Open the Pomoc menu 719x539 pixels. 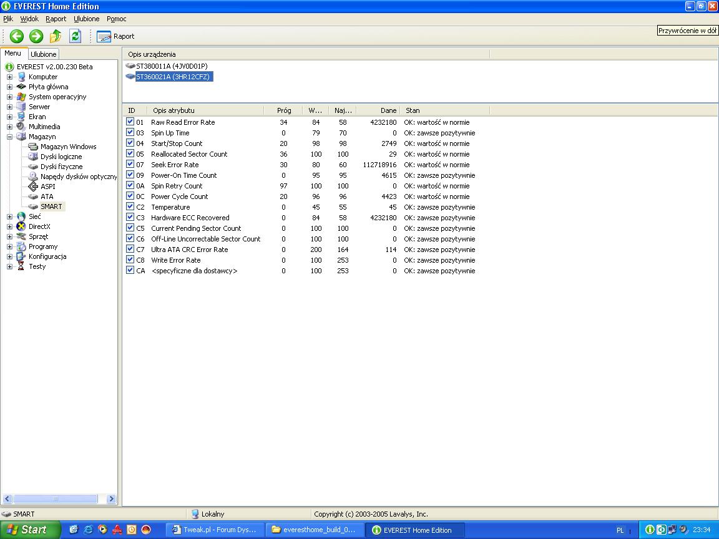[117, 19]
